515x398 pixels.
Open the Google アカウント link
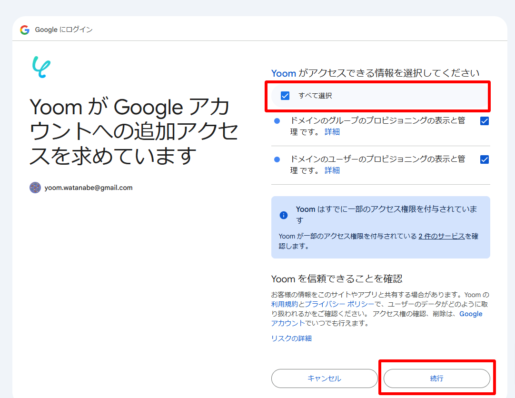tap(376, 318)
